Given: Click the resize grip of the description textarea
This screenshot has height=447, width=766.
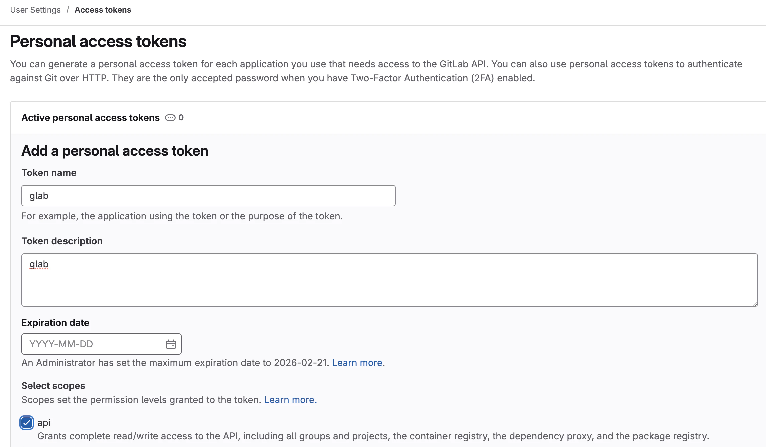Looking at the screenshot, I should click(755, 303).
